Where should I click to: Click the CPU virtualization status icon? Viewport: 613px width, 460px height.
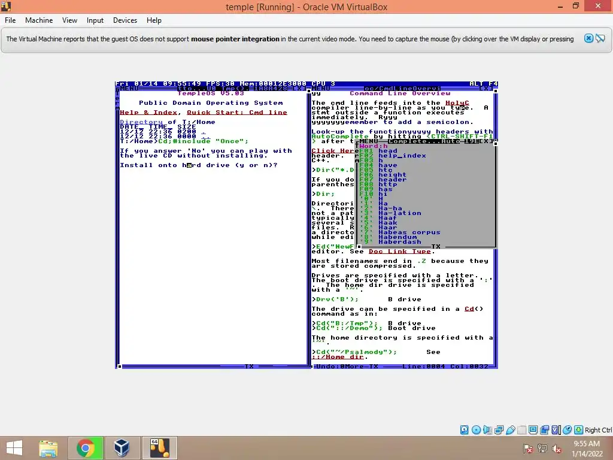point(556,430)
